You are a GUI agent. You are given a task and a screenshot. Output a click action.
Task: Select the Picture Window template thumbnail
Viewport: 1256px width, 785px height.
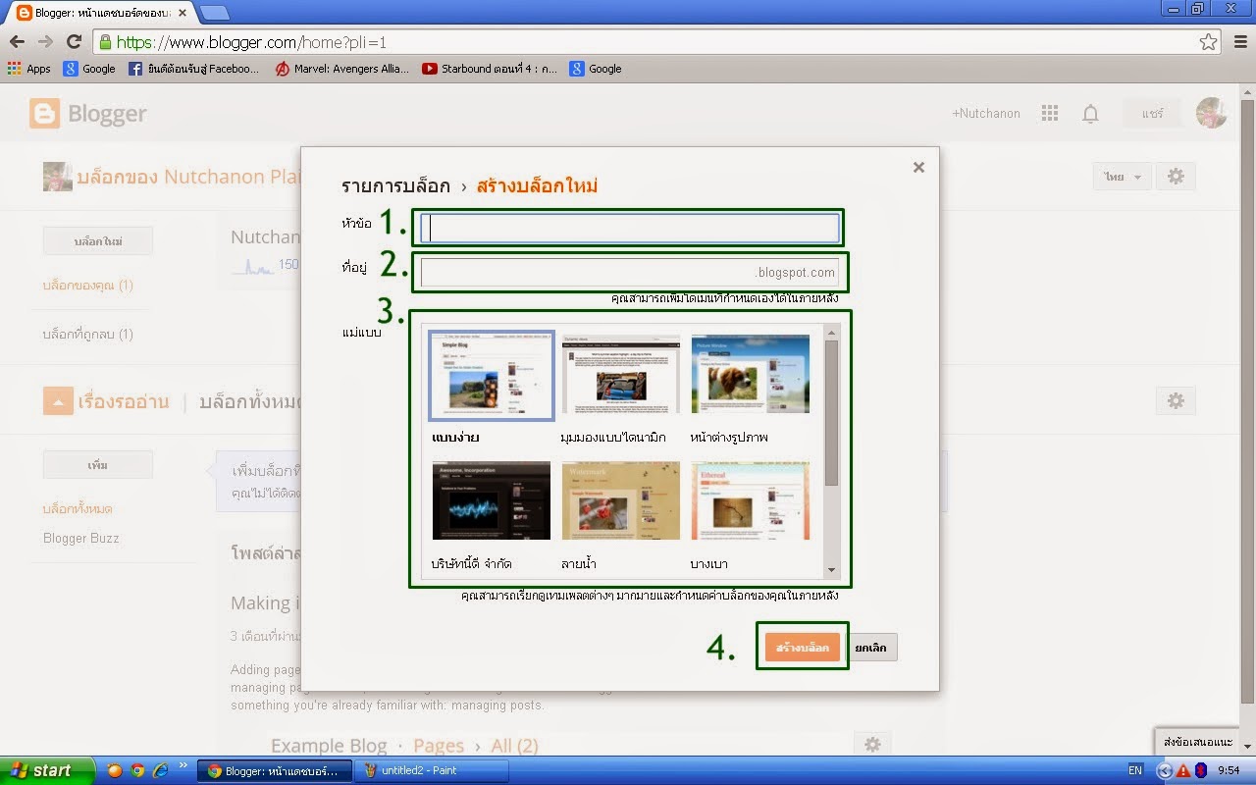(751, 374)
